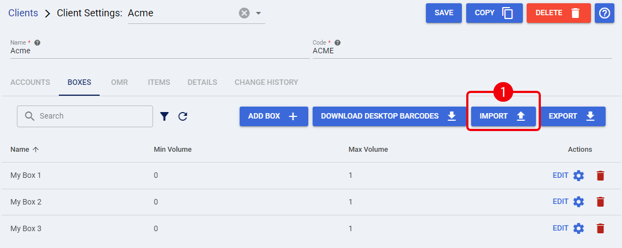Screen dimensions: 622x248
Task: Click into the Name field containing Acme
Action: [x=160, y=51]
